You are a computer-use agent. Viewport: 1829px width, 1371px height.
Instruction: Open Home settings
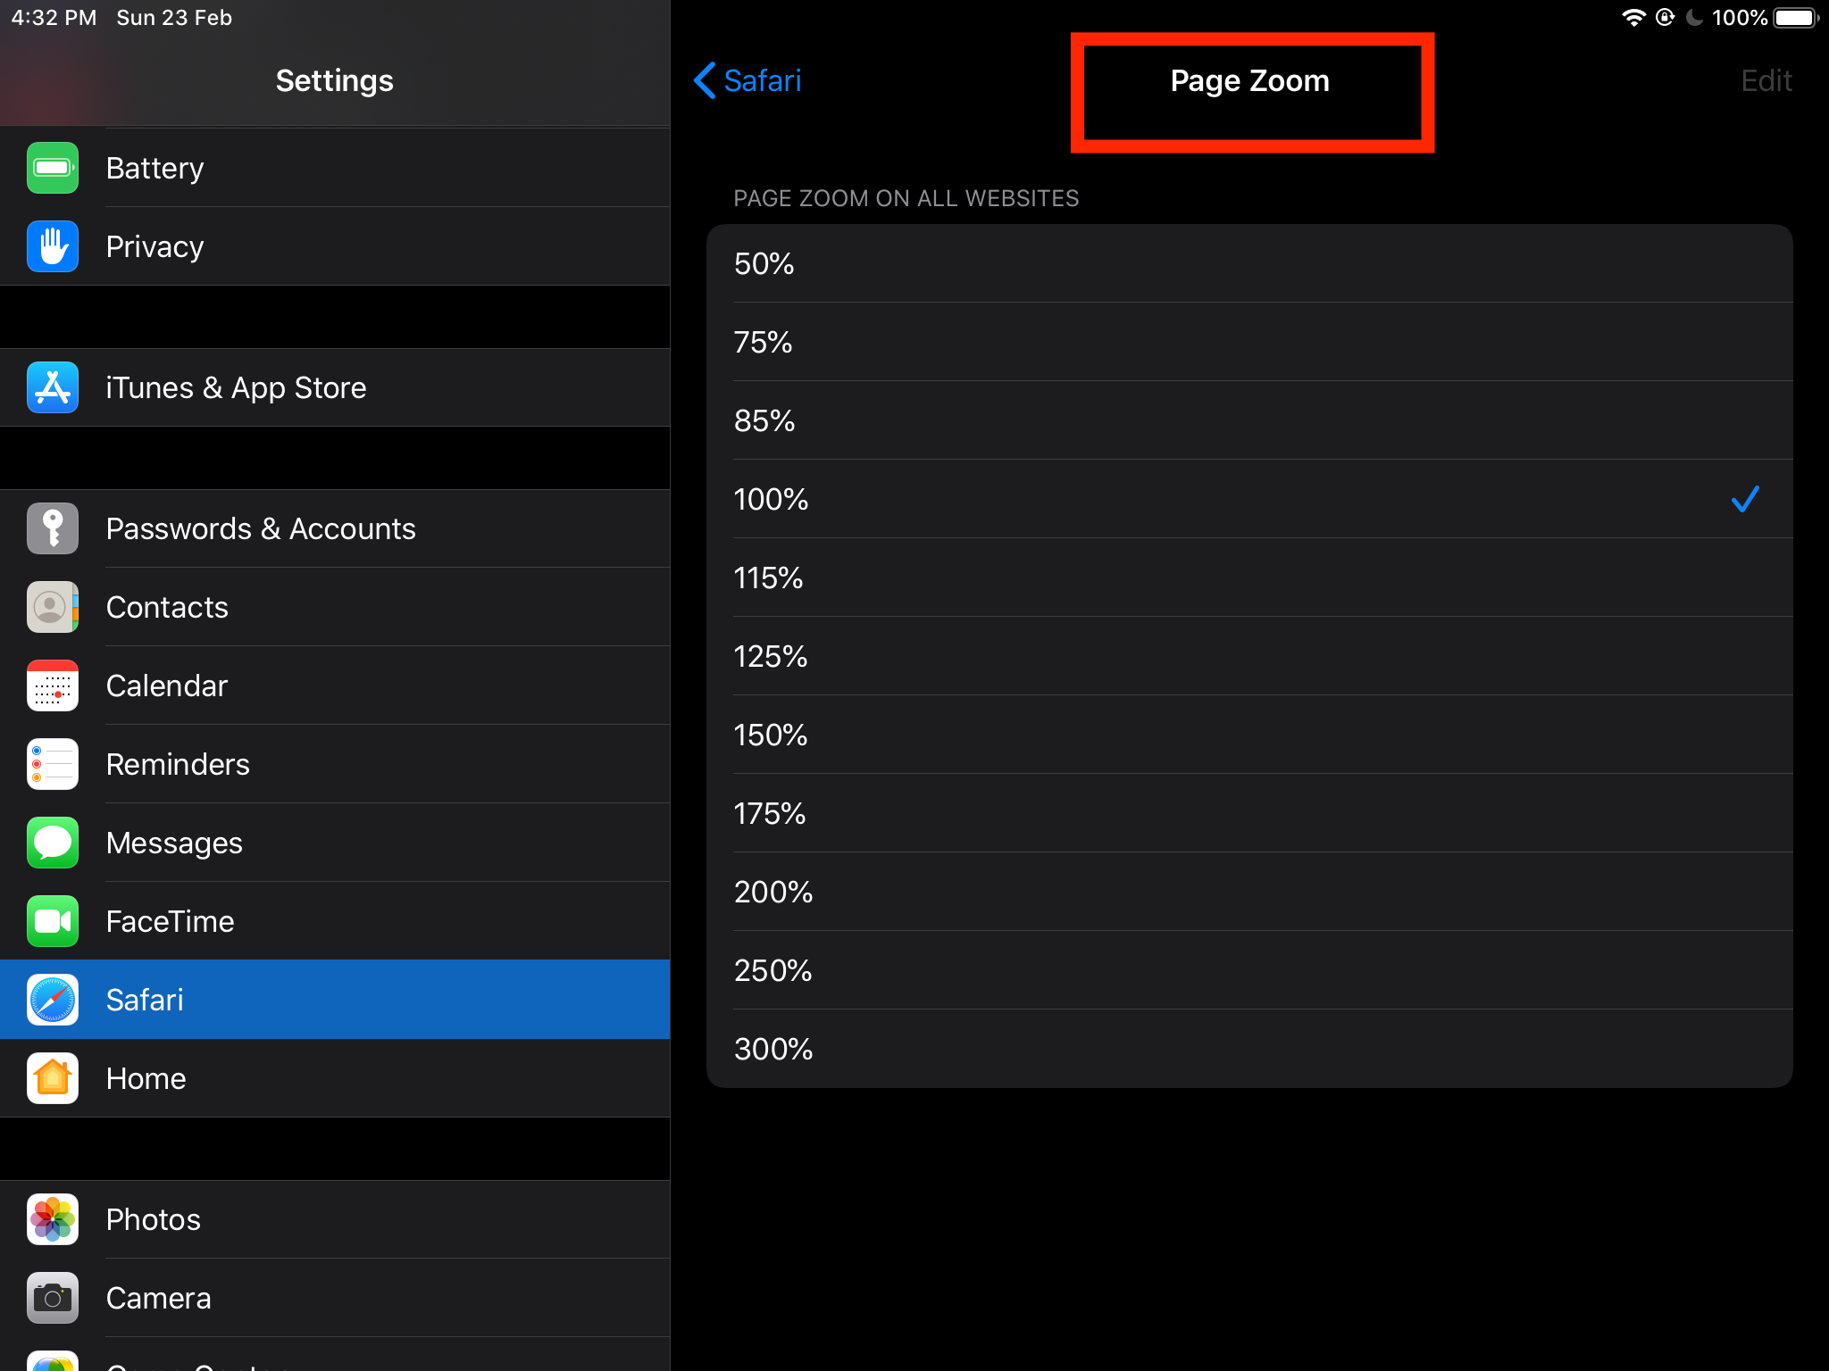(335, 1078)
